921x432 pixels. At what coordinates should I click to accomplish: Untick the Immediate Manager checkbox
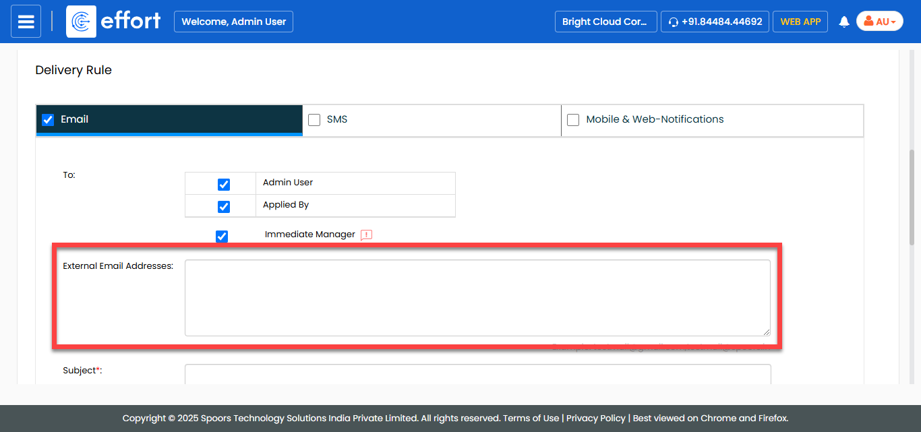[x=222, y=237]
